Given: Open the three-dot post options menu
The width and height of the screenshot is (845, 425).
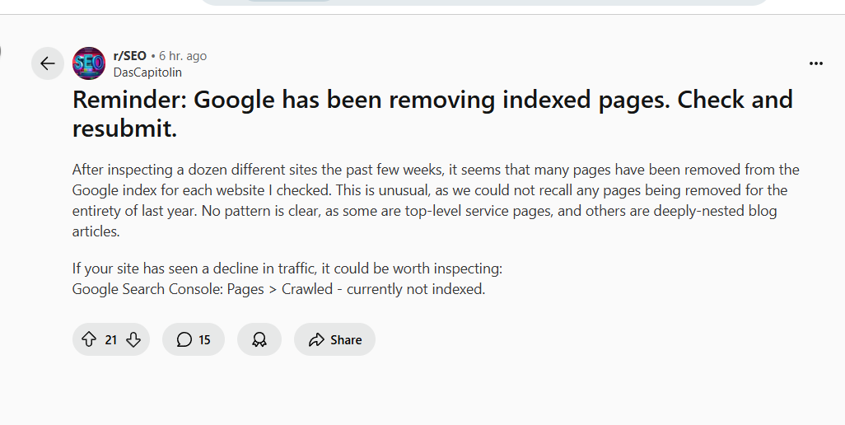Looking at the screenshot, I should click(x=815, y=63).
